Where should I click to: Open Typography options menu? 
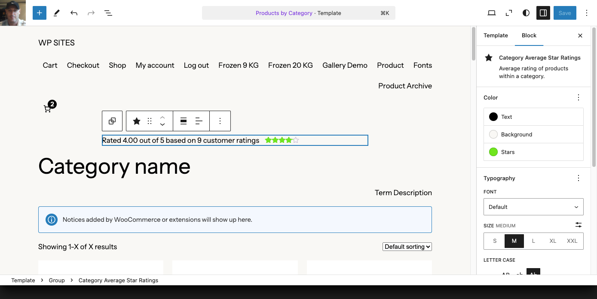pos(579,178)
